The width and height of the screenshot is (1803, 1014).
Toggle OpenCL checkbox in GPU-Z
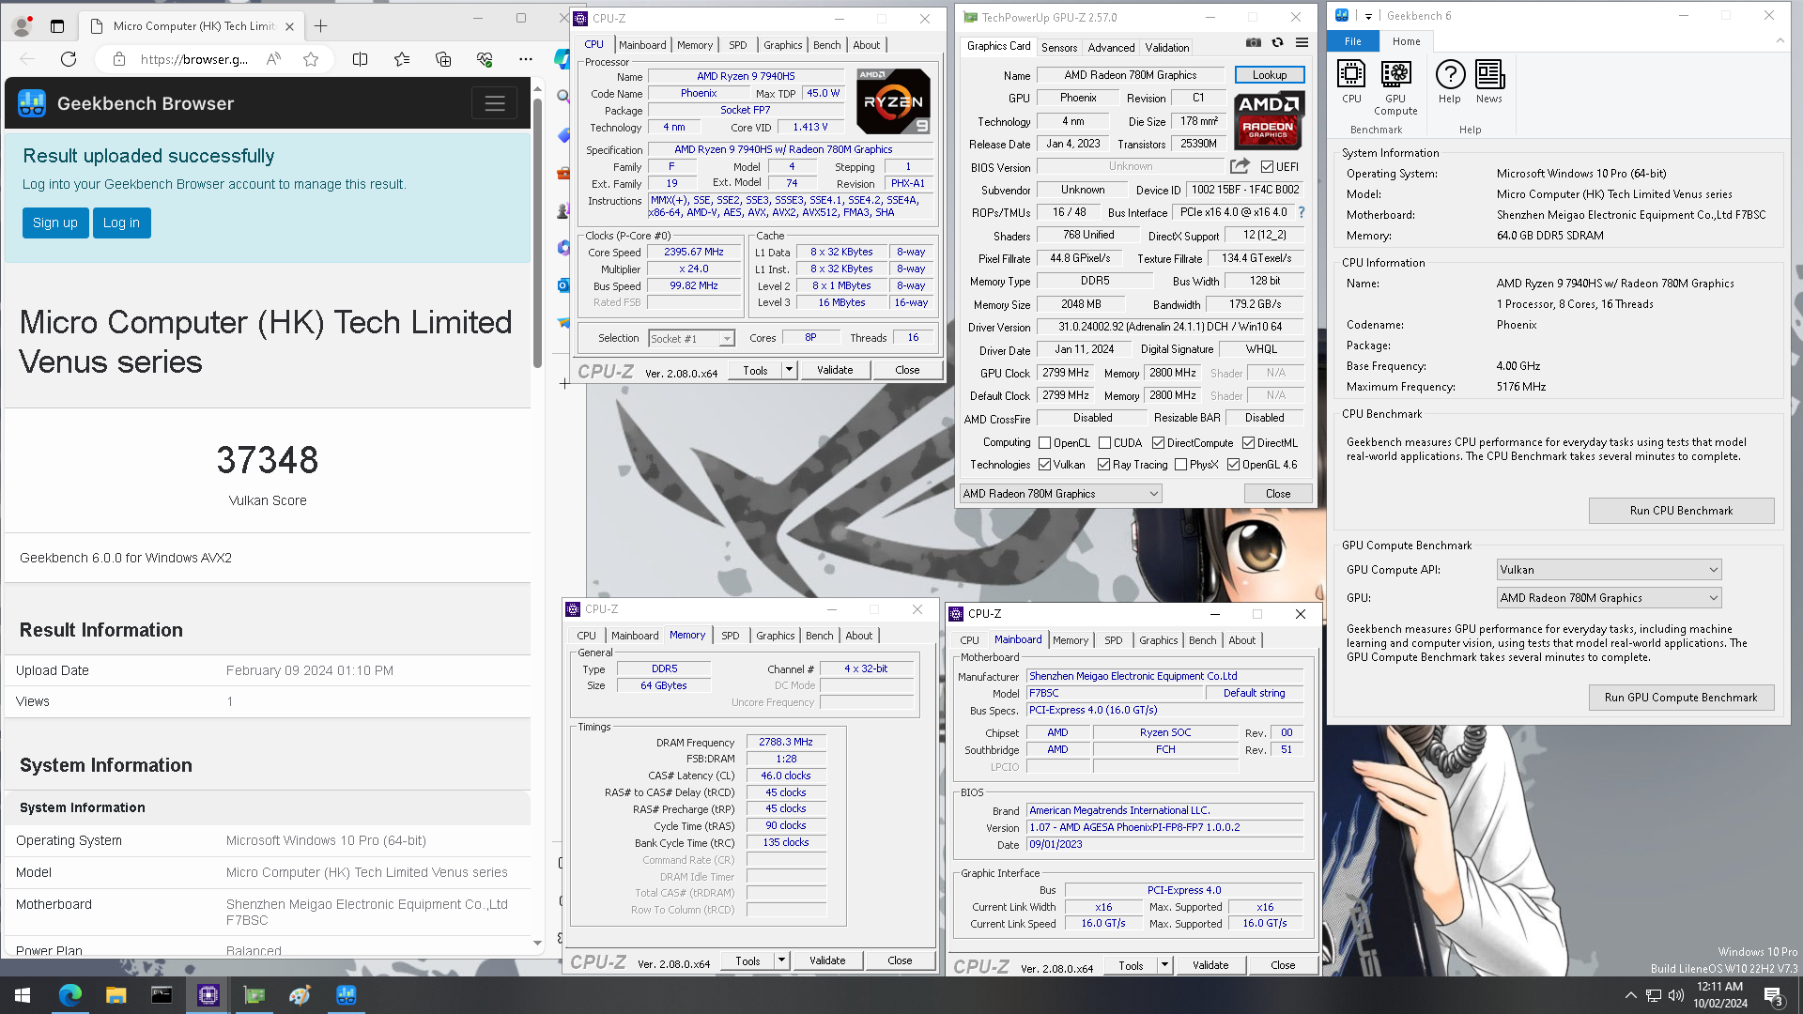tap(1044, 443)
